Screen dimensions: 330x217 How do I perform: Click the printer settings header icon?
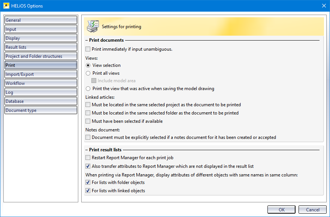tap(93, 26)
